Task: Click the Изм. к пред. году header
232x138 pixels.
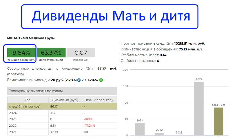Action: point(99,100)
